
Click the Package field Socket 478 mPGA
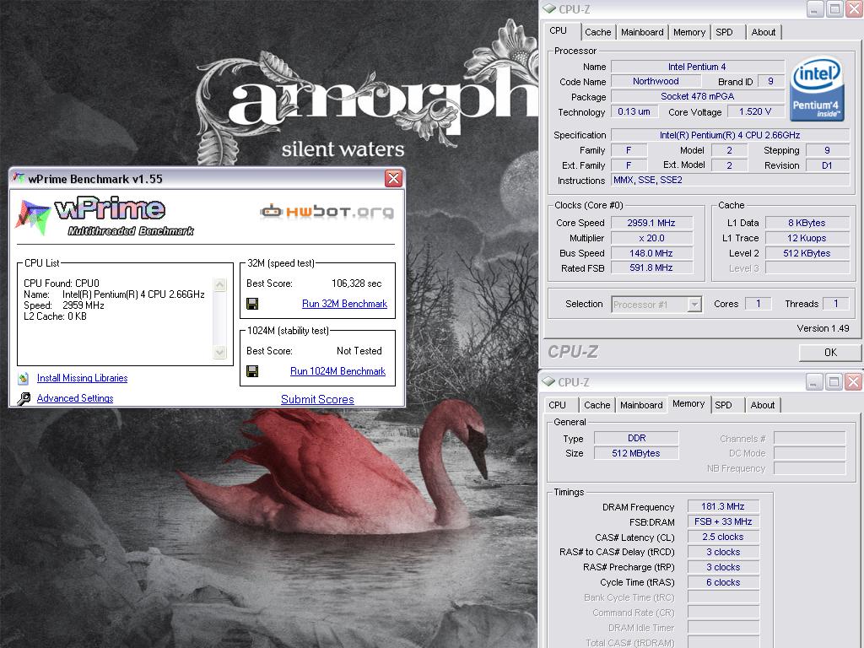(698, 96)
